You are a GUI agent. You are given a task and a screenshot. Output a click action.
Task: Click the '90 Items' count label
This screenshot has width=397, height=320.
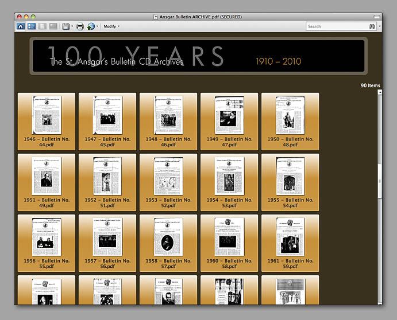click(370, 85)
